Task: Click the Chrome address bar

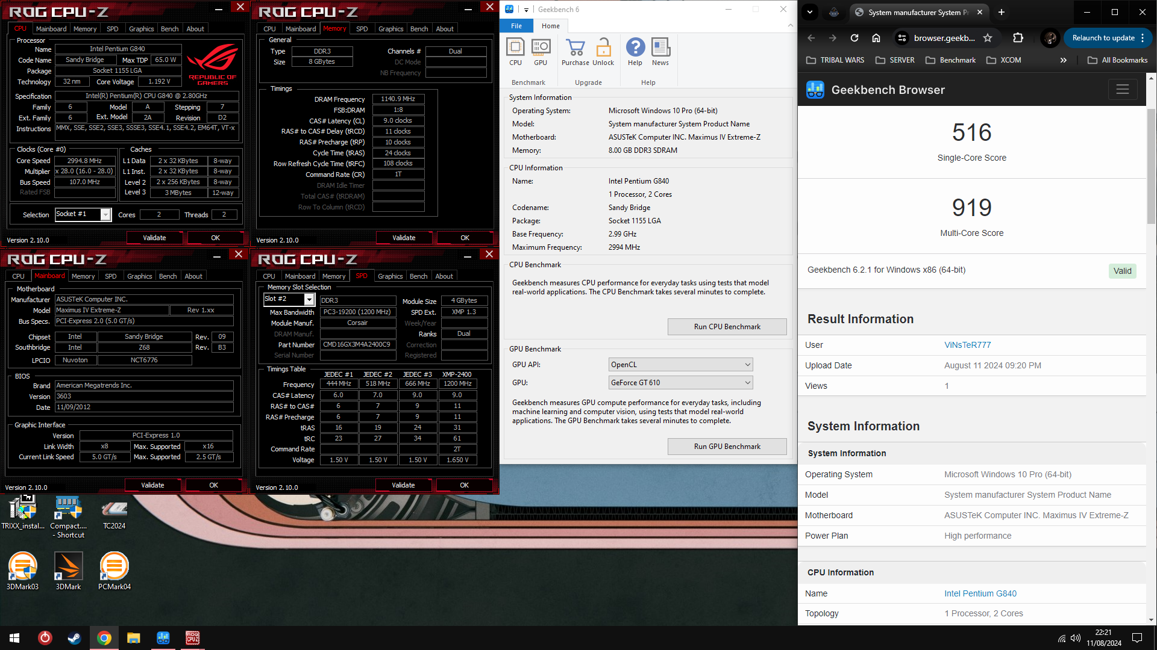Action: pyautogui.click(x=944, y=38)
